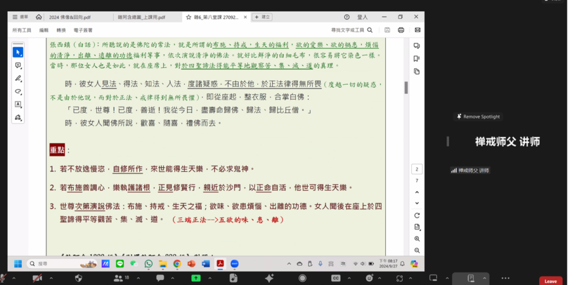Turn on the Zoom video camera
Screen dimensions: 577x285
(37, 278)
